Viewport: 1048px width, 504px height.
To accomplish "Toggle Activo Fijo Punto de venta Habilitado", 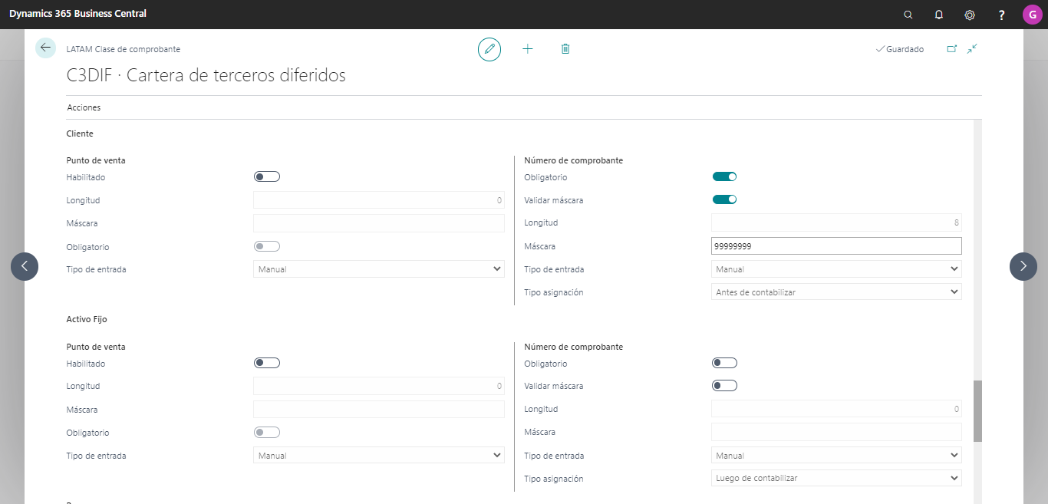I will (267, 363).
